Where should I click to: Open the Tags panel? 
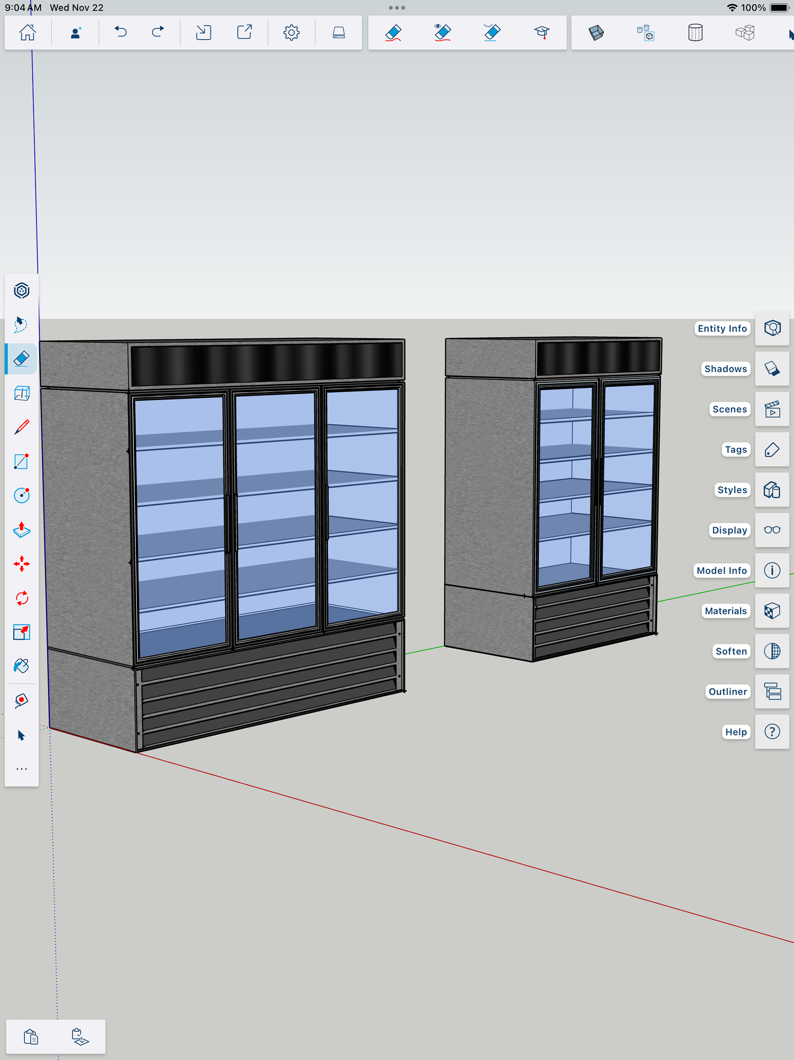pos(772,449)
